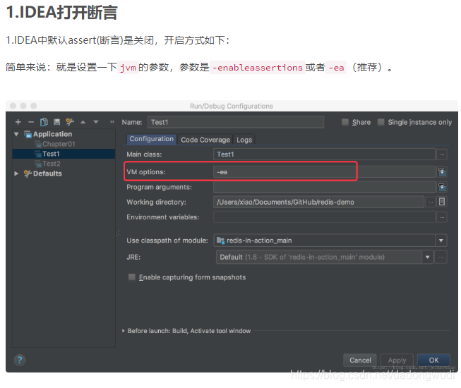The width and height of the screenshot is (461, 388).
Task: Remove configuration with minus icon
Action: click(x=31, y=122)
